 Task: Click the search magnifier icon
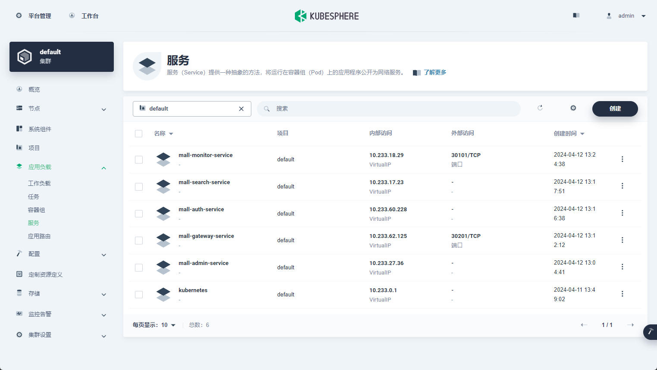click(267, 109)
